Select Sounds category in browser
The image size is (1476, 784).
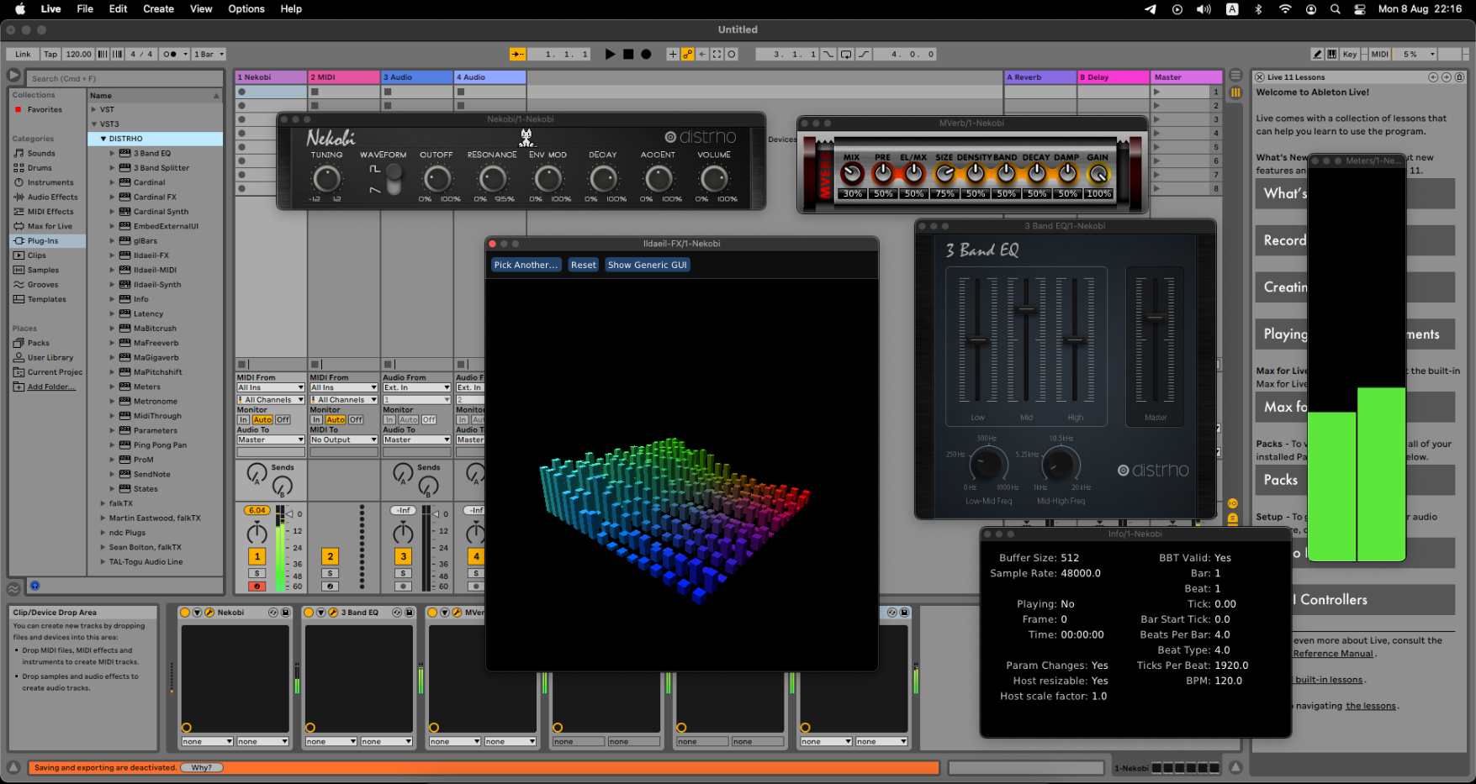48,153
